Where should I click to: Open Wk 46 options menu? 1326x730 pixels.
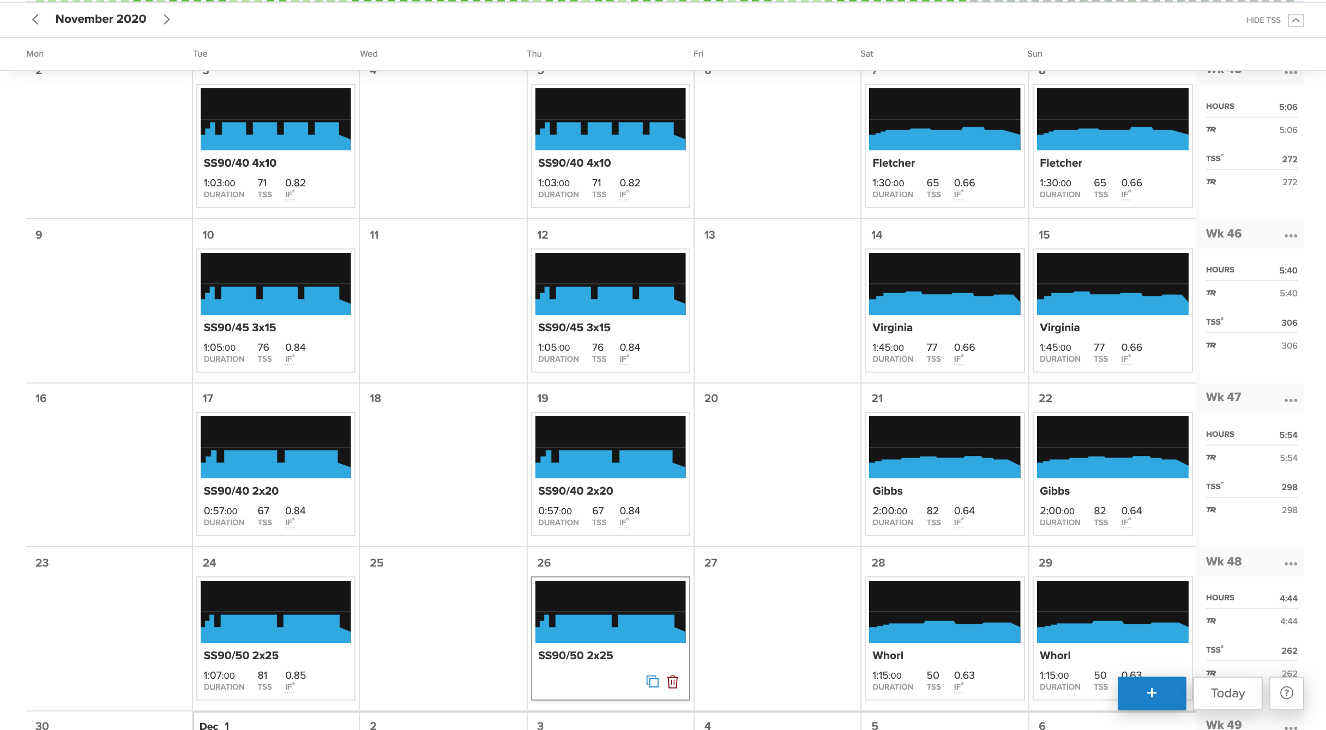(x=1291, y=236)
